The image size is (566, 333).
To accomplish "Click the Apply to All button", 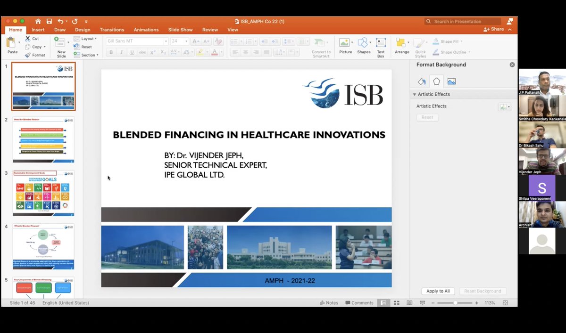I will tap(438, 291).
